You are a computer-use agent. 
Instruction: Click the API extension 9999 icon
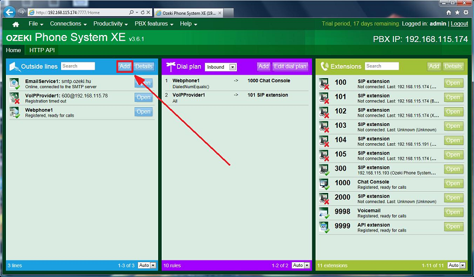click(x=324, y=227)
